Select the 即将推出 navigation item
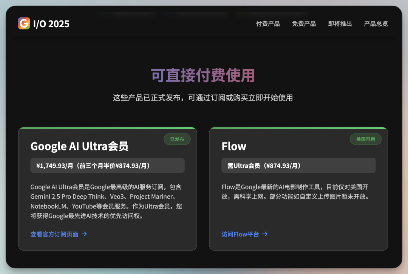This screenshot has width=408, height=274. click(340, 24)
